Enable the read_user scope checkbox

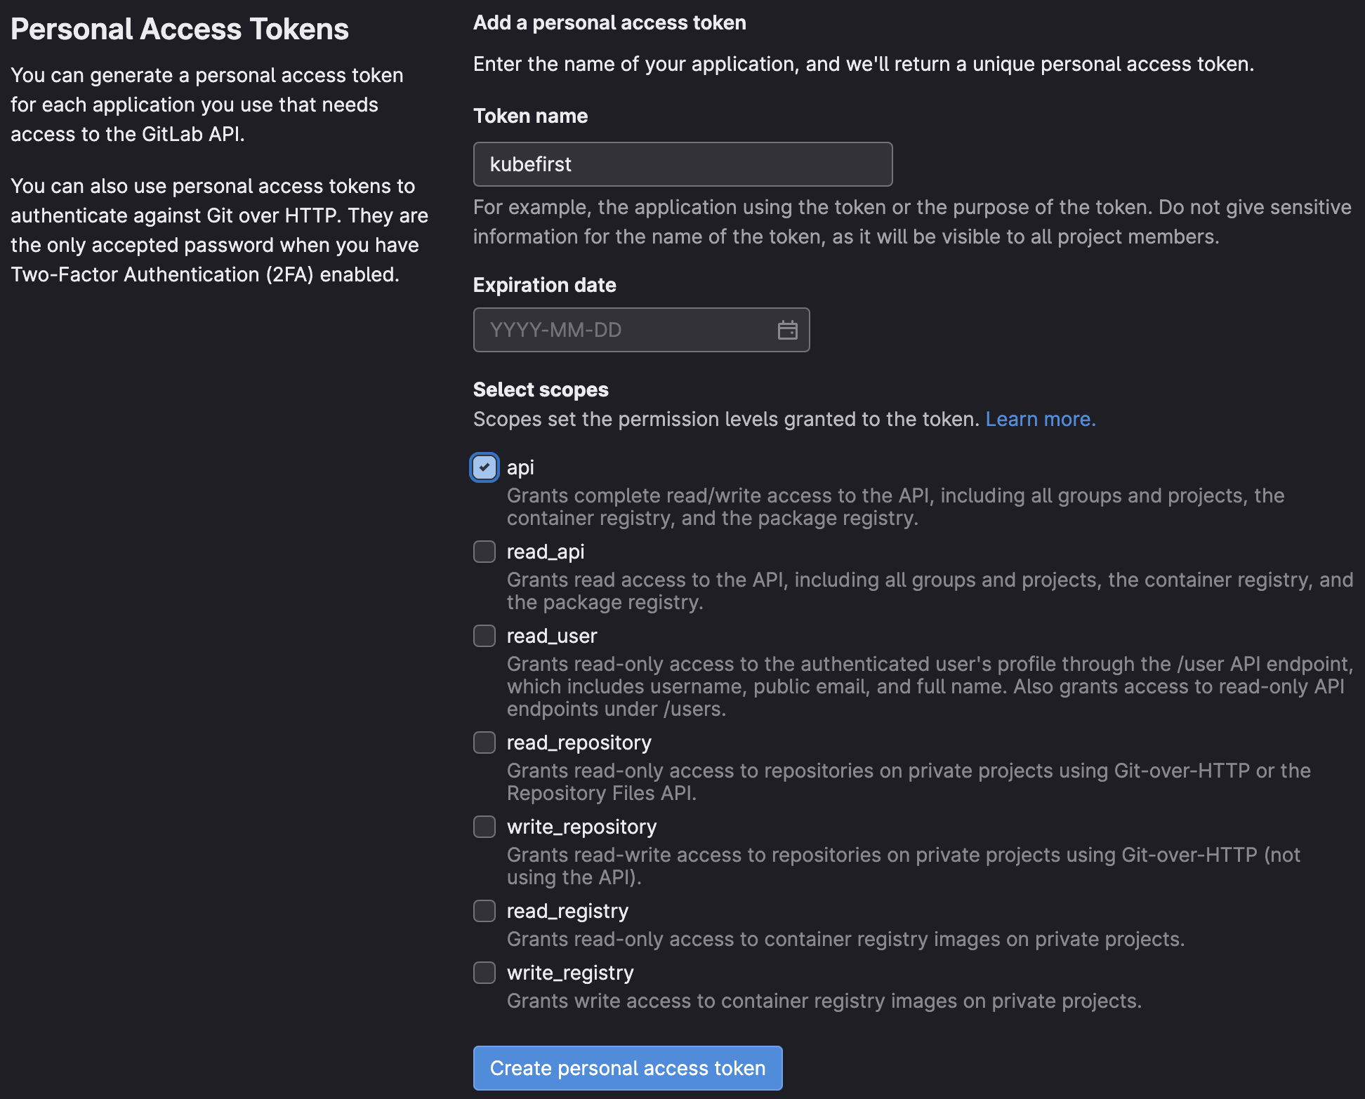484,636
